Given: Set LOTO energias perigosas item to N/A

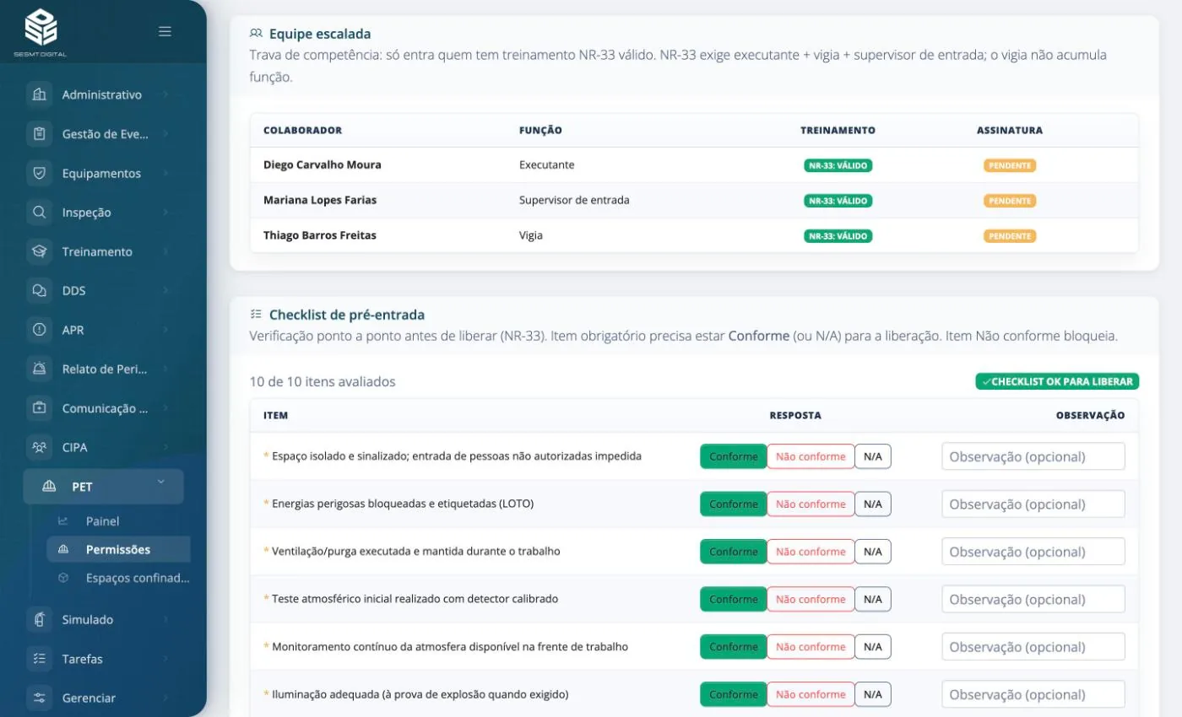Looking at the screenshot, I should (873, 504).
